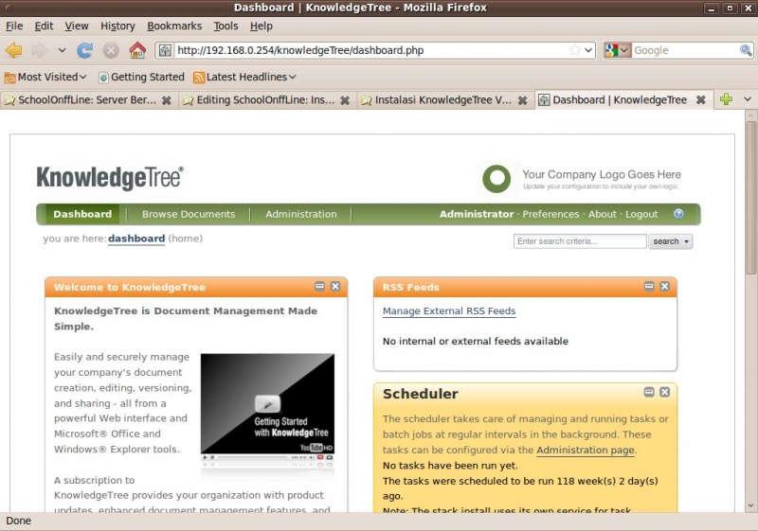Click the Logout link
The height and width of the screenshot is (531, 758).
[x=641, y=214]
